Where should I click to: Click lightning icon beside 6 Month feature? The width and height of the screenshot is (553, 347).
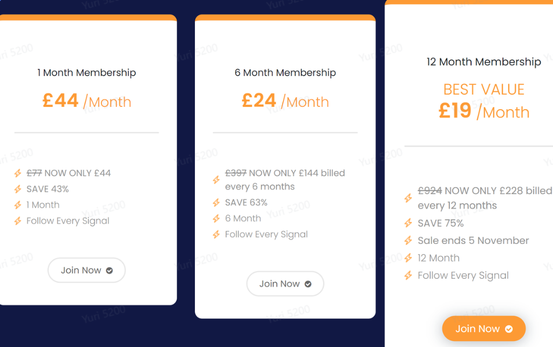[x=216, y=219]
